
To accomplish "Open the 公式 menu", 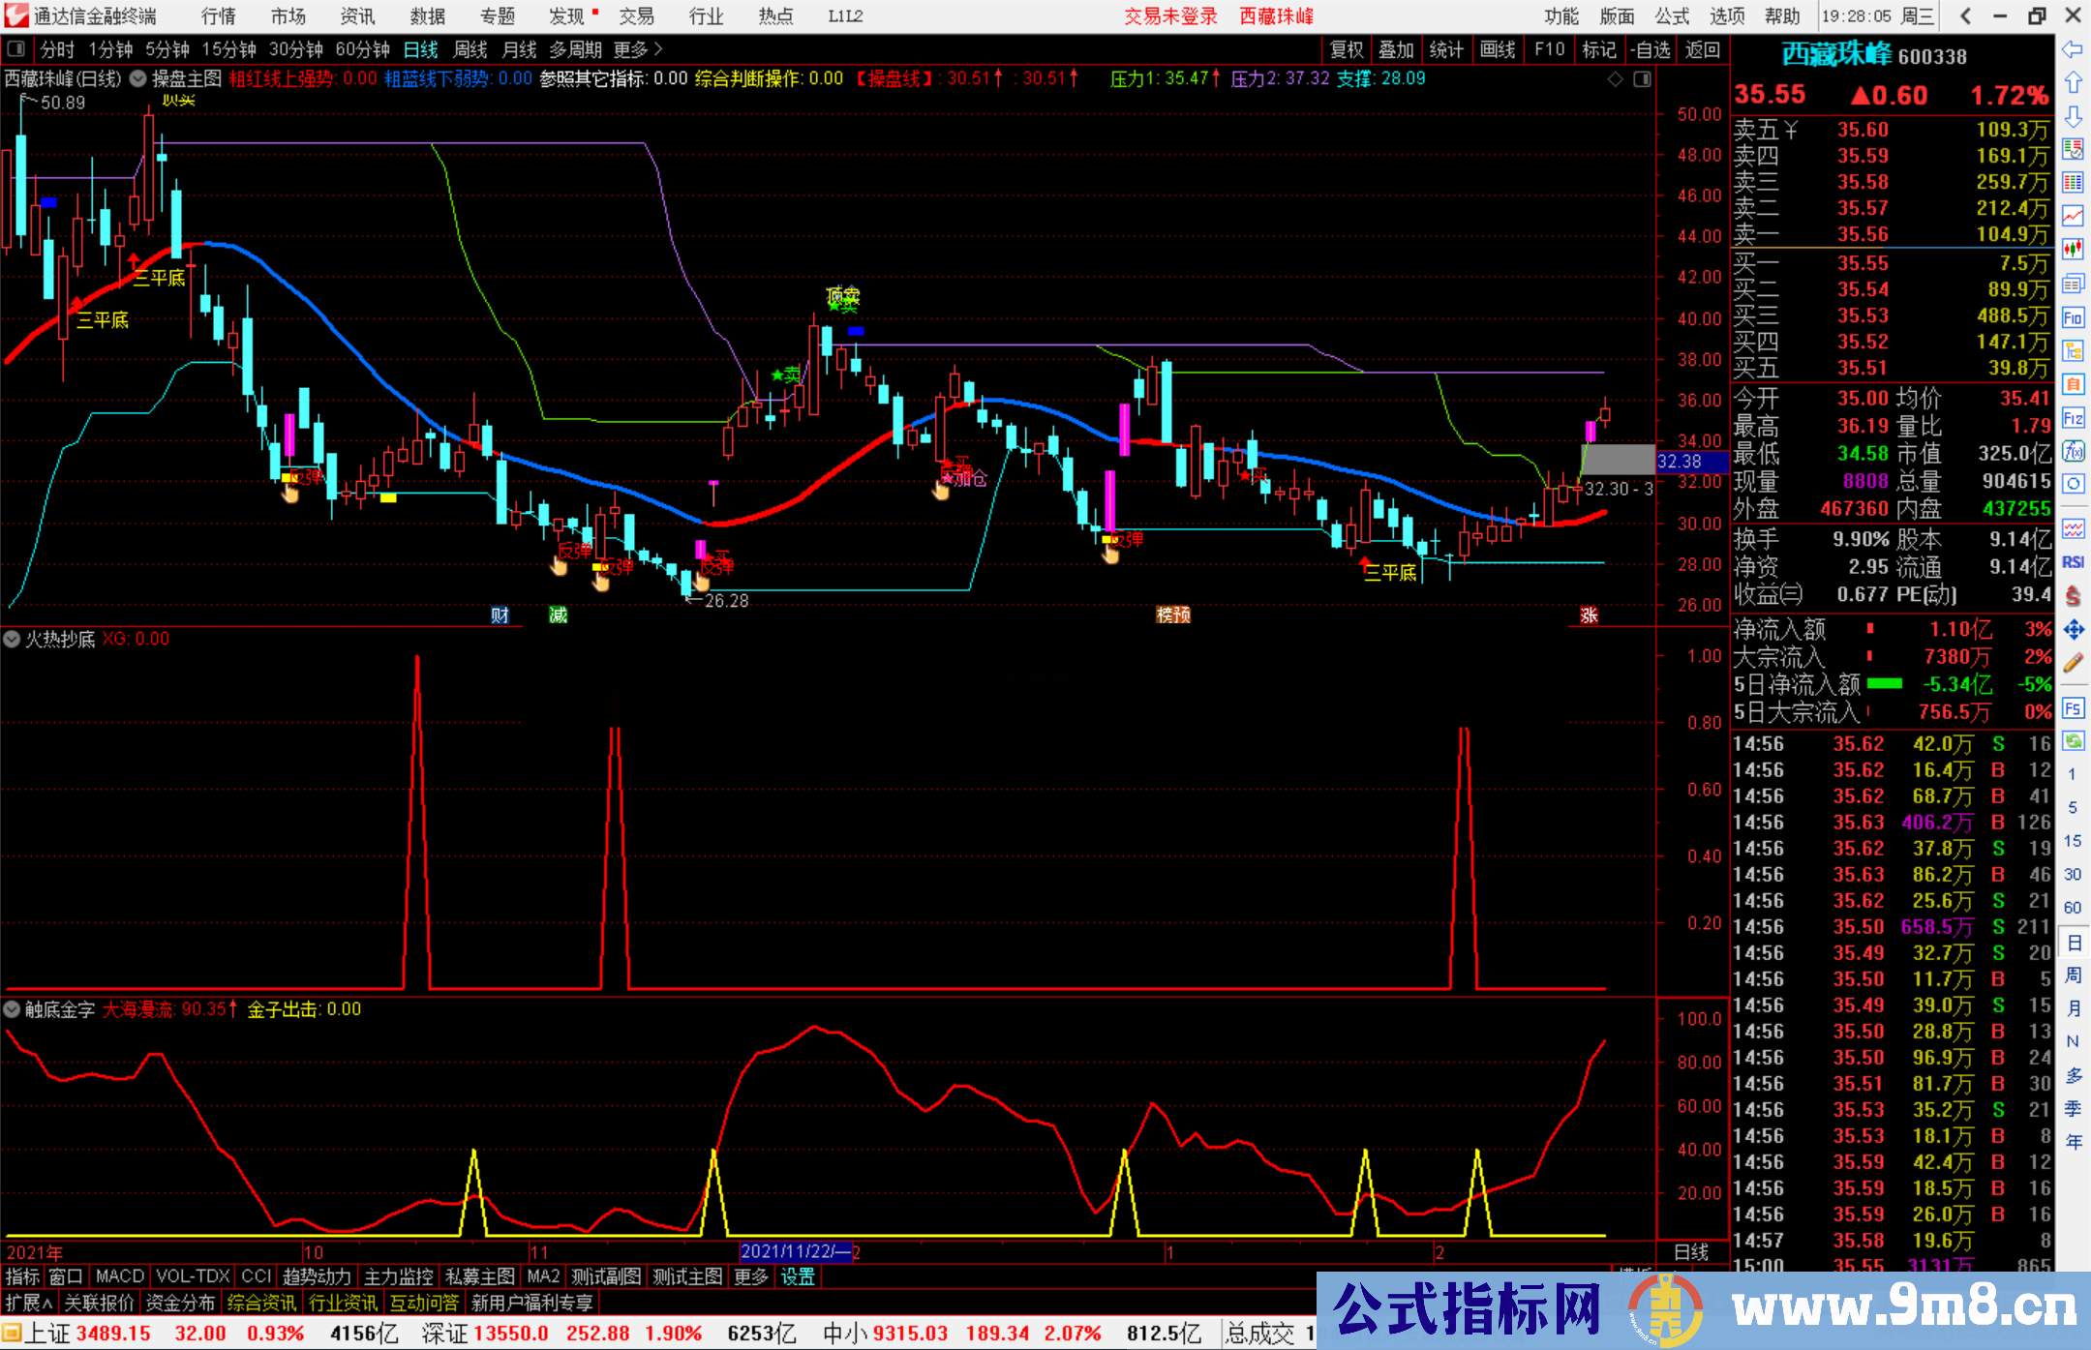I will (x=1671, y=15).
